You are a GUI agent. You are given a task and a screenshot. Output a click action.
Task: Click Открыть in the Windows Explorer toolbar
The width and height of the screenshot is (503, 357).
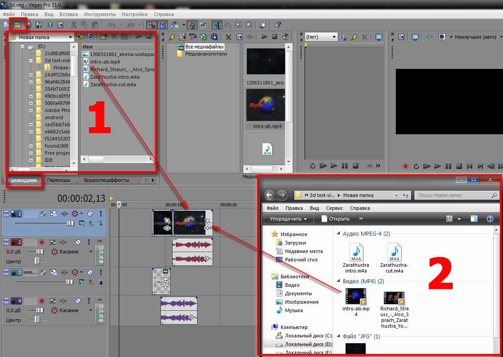(x=335, y=219)
